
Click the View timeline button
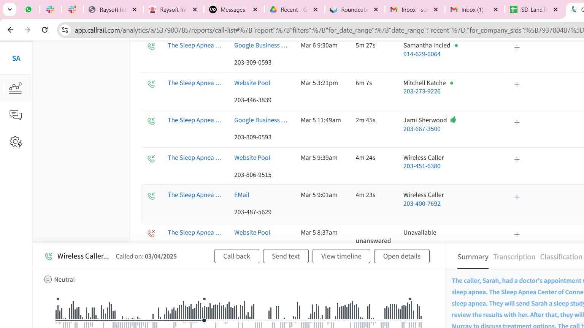coord(341,256)
